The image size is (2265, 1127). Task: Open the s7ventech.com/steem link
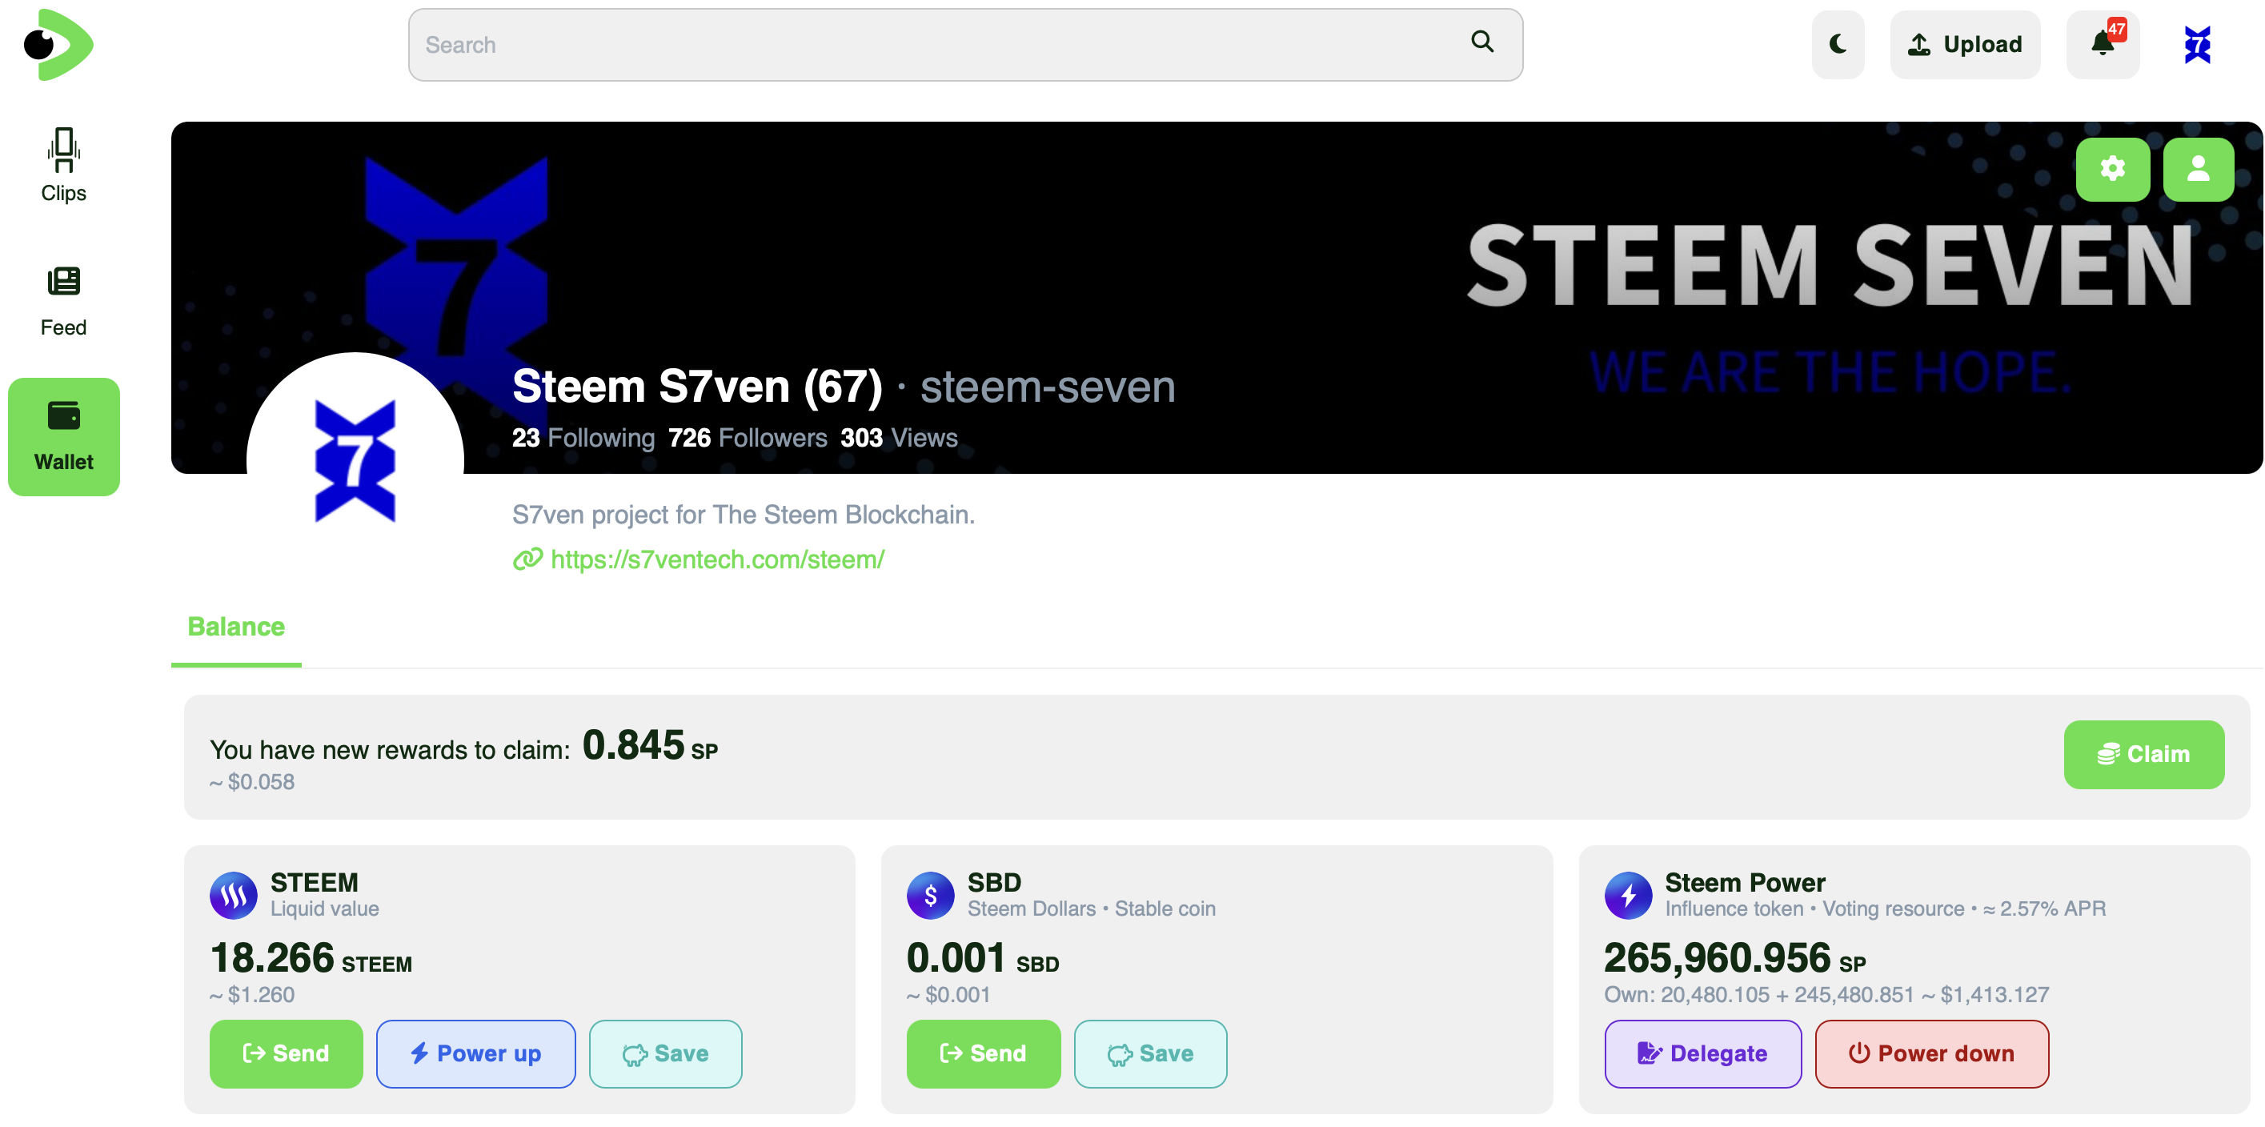(x=716, y=559)
